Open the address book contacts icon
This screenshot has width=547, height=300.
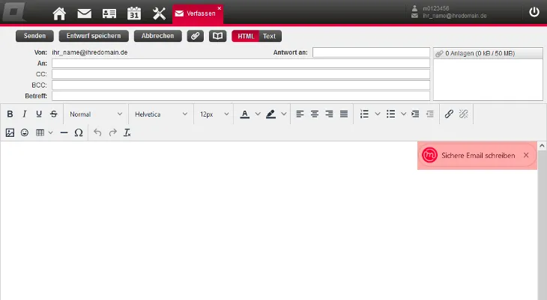[x=109, y=13]
